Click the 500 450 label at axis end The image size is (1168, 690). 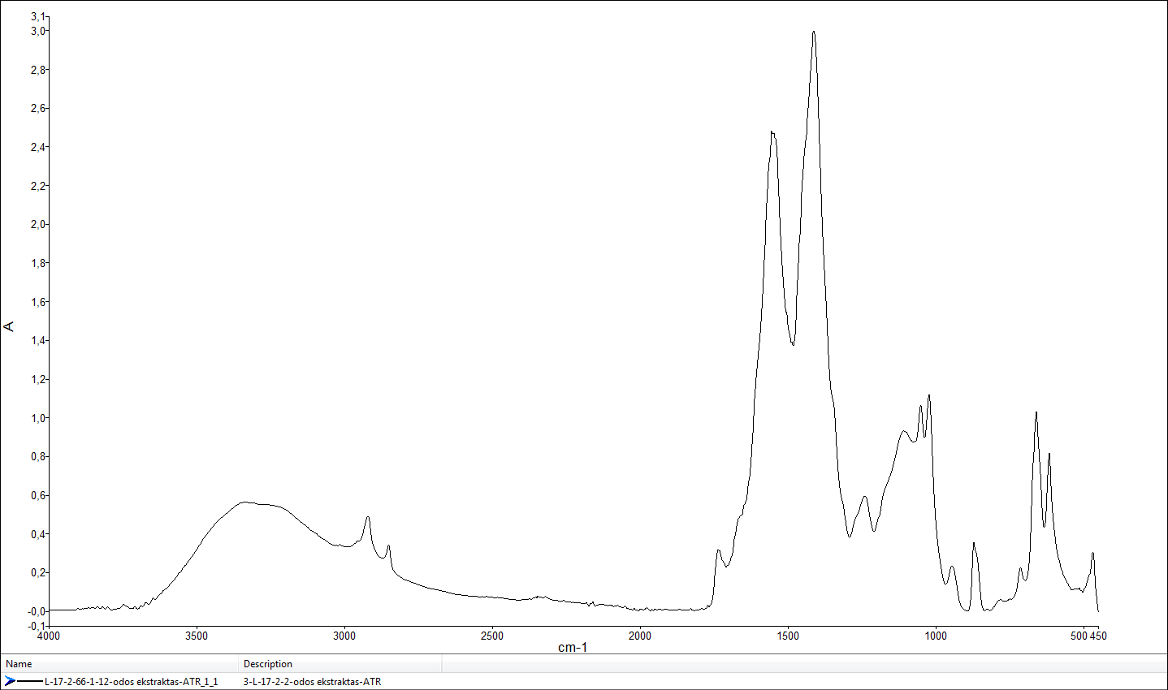point(1088,636)
